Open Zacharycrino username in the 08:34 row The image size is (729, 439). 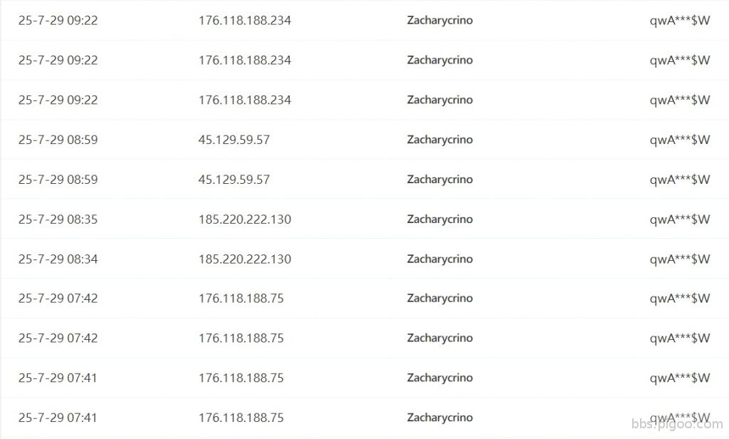439,259
